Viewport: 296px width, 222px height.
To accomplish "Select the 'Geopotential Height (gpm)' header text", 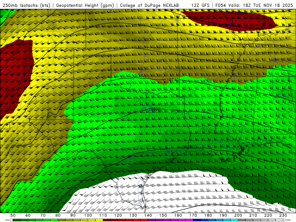I will tap(85, 5).
